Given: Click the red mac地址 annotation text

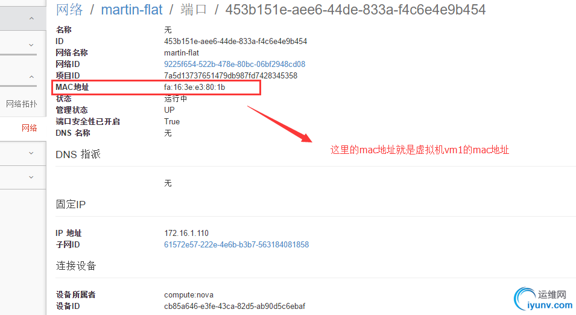Looking at the screenshot, I should click(x=420, y=150).
